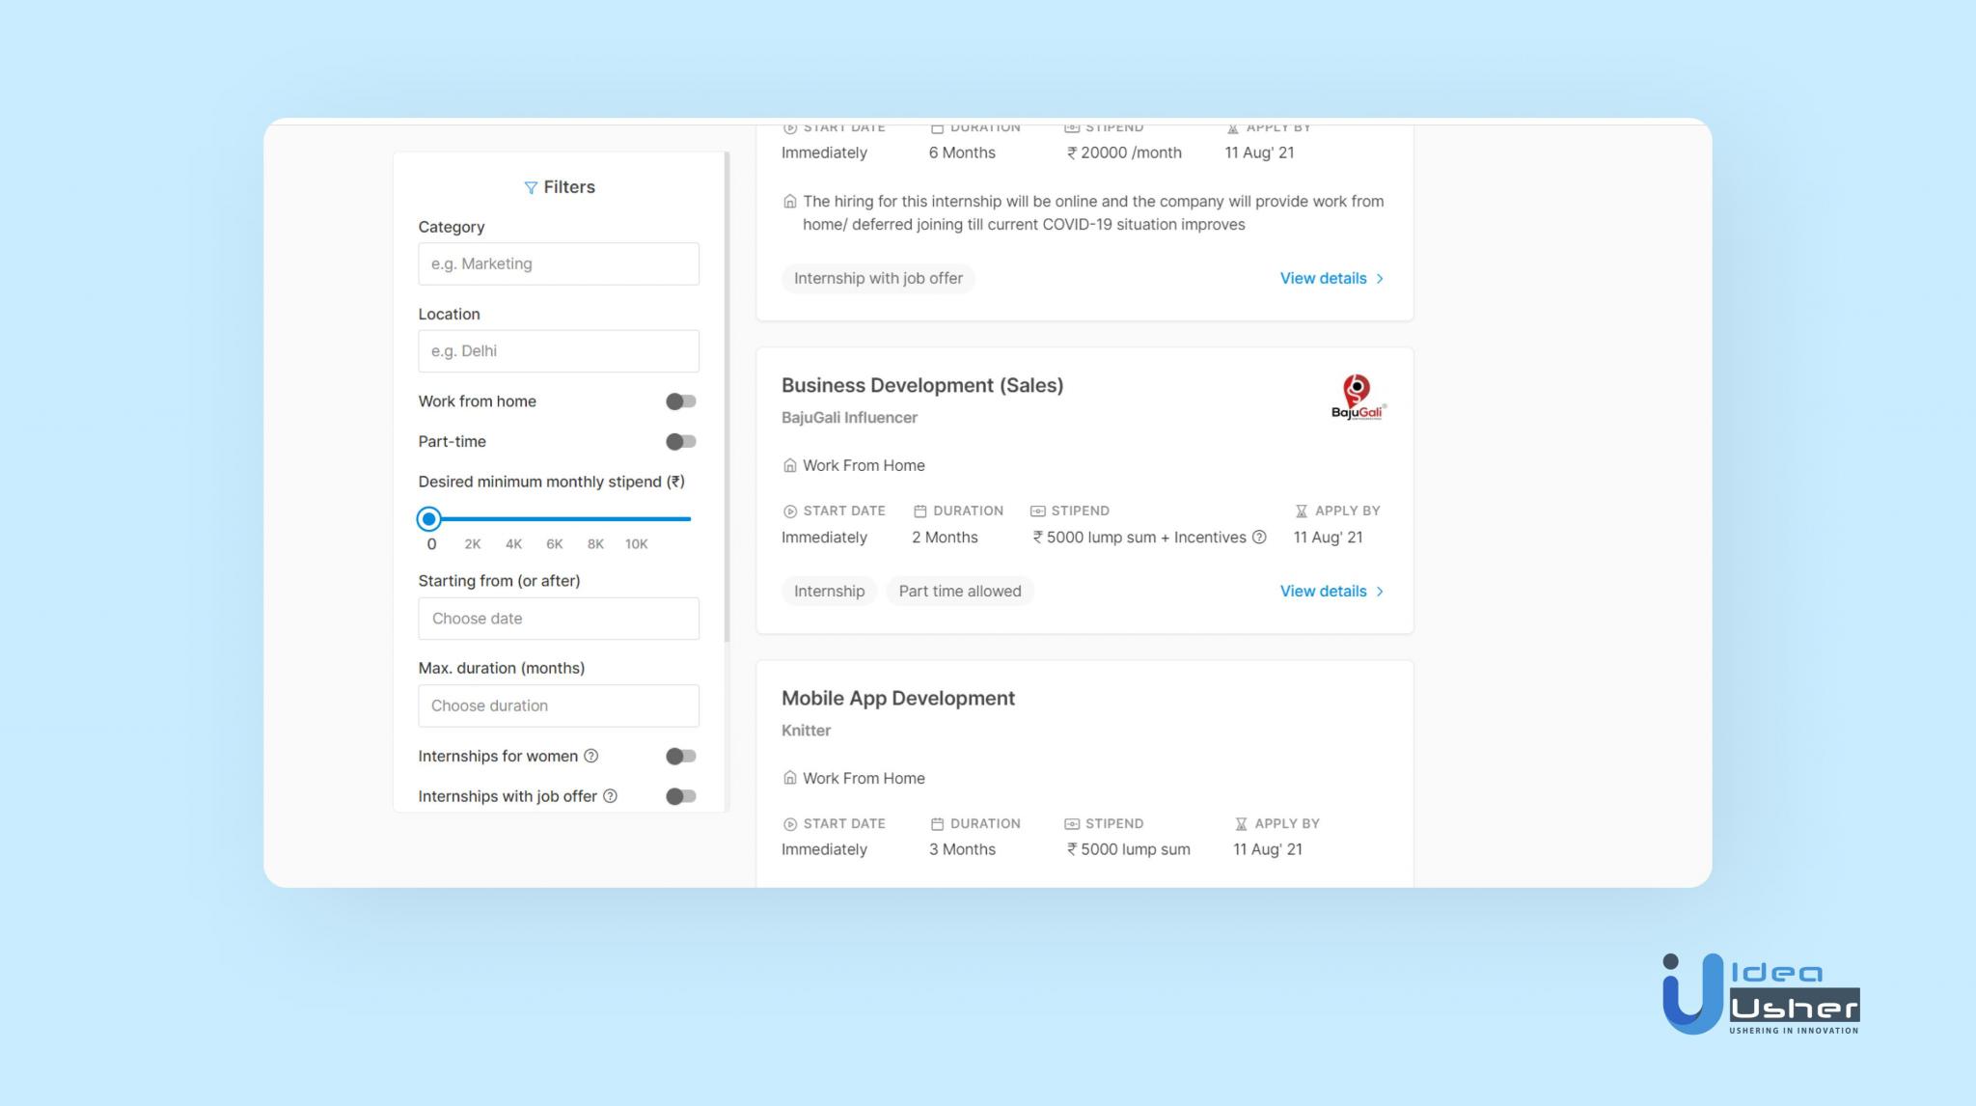Open the Starting from date picker
Screen dimensions: 1976x1106
[558, 619]
